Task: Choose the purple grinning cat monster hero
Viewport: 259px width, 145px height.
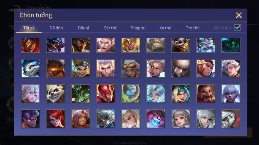Action: [x=155, y=119]
